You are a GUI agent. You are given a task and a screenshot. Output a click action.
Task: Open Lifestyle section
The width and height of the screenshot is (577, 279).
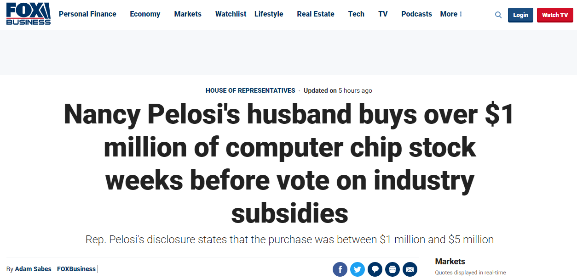[269, 14]
